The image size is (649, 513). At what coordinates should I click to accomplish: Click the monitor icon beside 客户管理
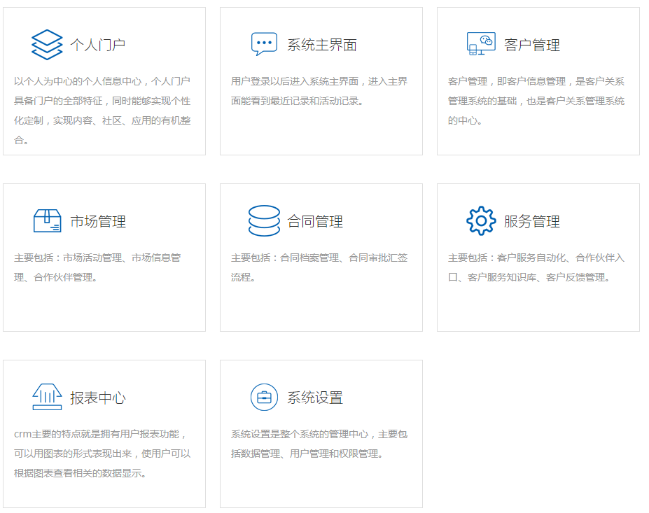pos(481,44)
